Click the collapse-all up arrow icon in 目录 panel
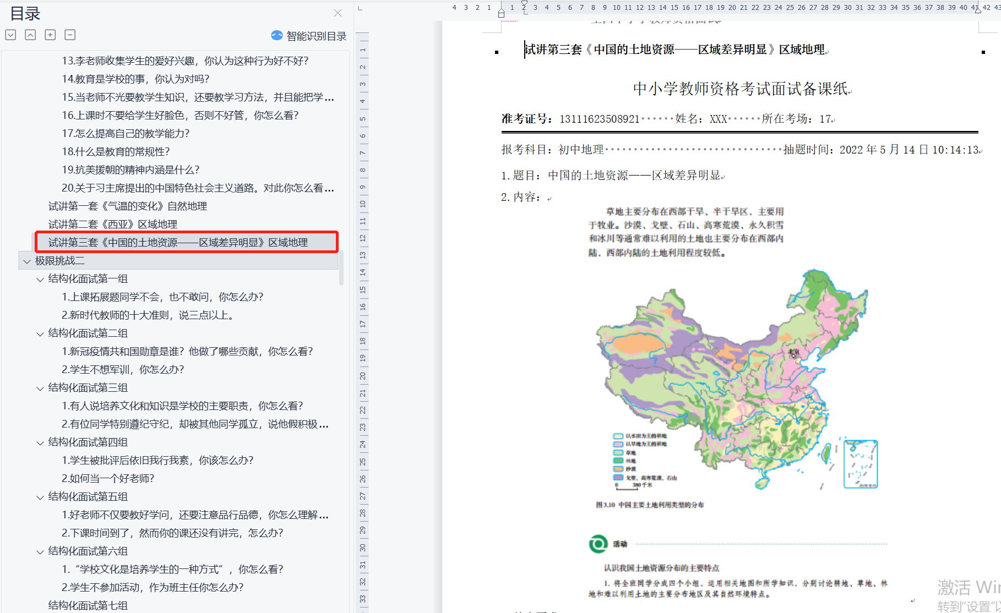This screenshot has height=613, width=1001. click(x=30, y=35)
